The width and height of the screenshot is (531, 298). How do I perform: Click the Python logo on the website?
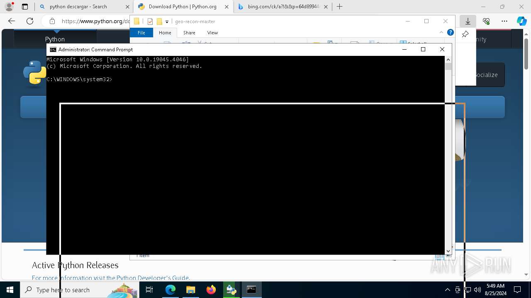pos(34,74)
